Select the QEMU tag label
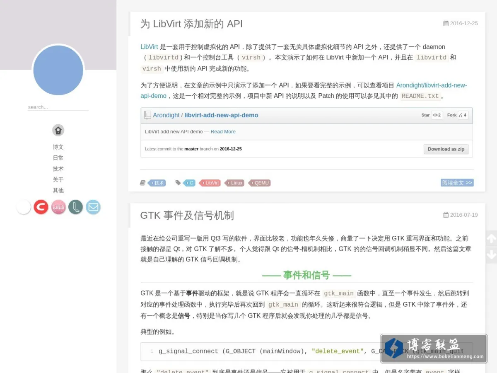The height and width of the screenshot is (373, 497). pos(260,183)
